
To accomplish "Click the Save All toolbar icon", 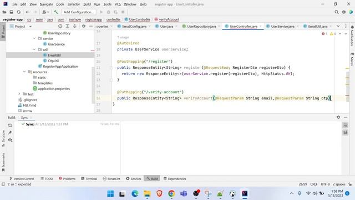I will tap(11, 12).
